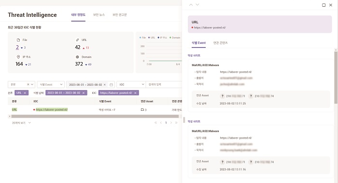
Task: Click the asset count icon in the row
Action: [142, 110]
